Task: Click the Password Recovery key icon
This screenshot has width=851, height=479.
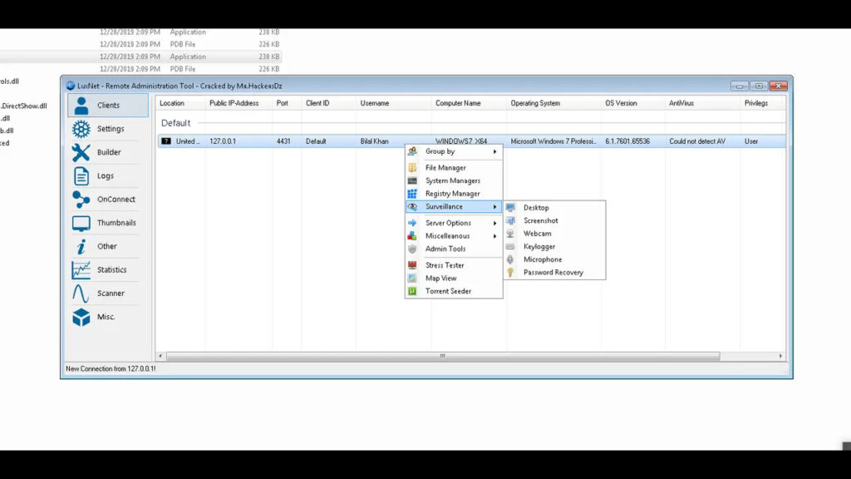Action: 510,273
